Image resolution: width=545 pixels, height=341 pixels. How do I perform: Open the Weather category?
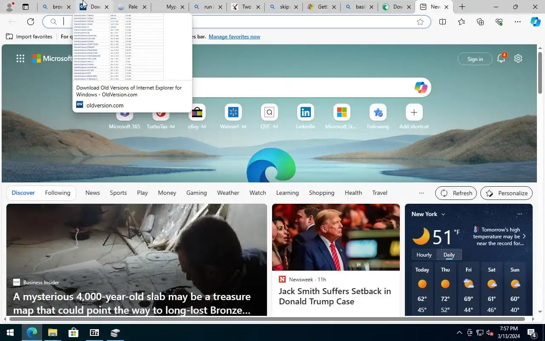228,193
